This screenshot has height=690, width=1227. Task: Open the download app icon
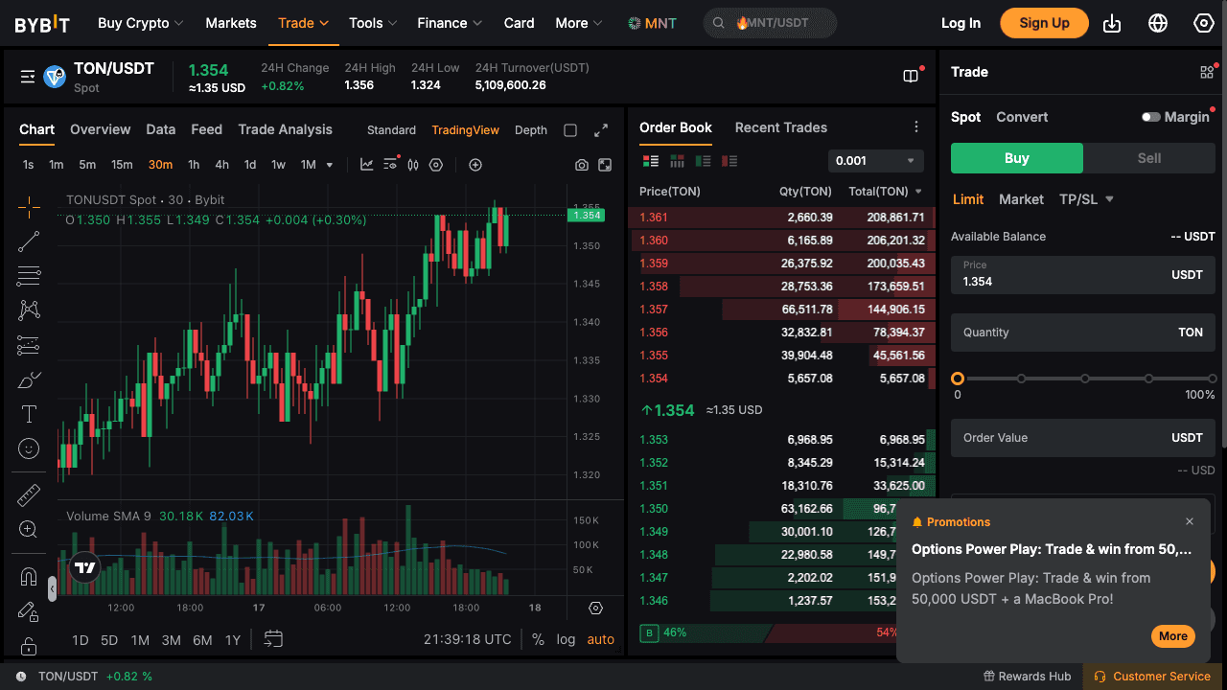[1112, 23]
